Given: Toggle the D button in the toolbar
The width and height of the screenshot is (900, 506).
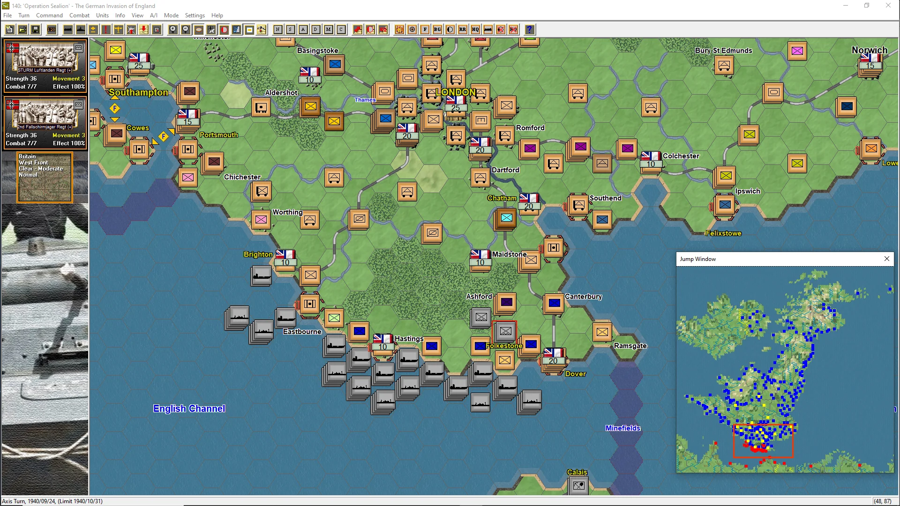Looking at the screenshot, I should [x=316, y=30].
